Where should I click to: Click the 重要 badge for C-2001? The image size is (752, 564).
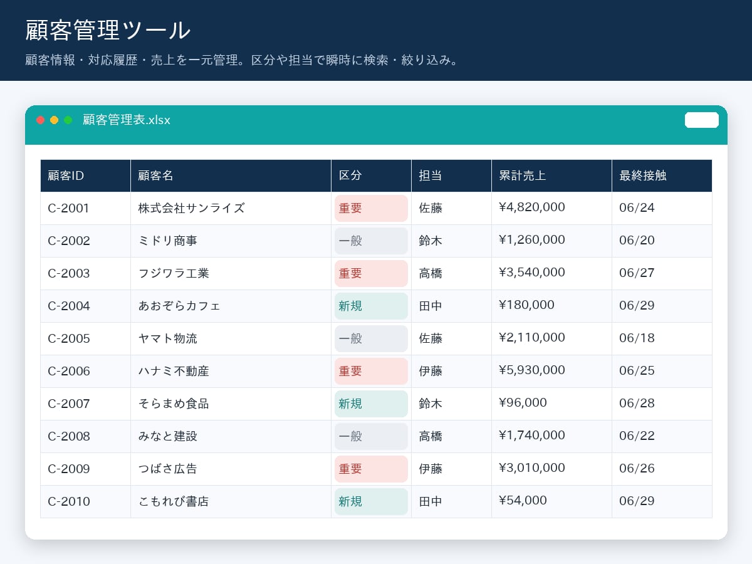[x=372, y=209]
